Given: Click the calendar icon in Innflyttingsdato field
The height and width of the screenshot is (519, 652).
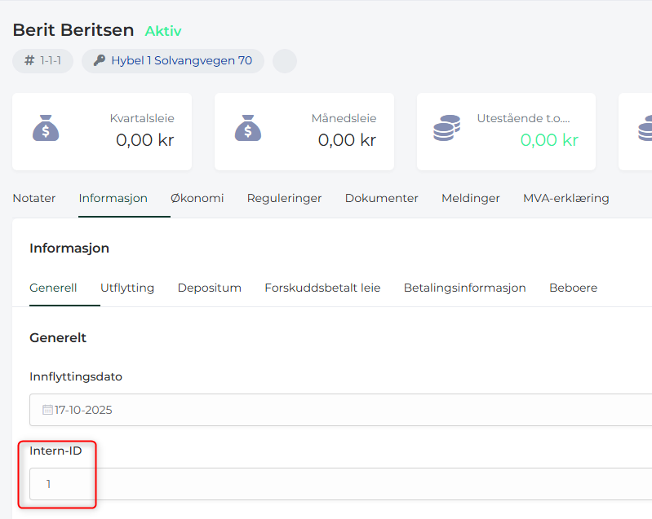Looking at the screenshot, I should click(47, 410).
